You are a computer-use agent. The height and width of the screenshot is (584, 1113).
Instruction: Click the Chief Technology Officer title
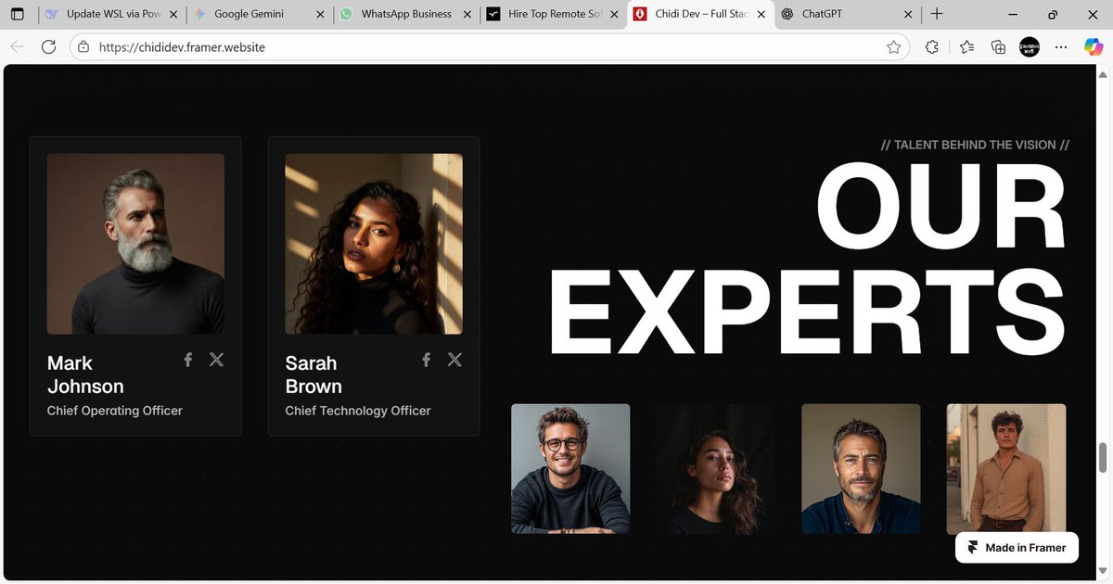pos(358,411)
